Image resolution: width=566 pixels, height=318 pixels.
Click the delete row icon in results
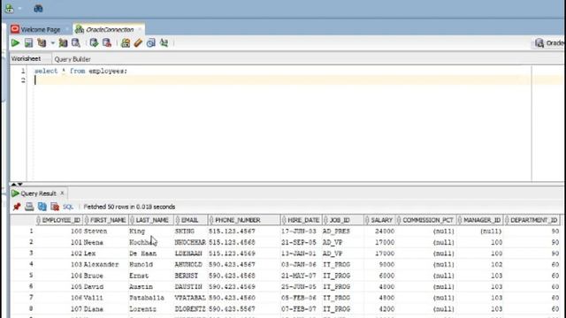[x=55, y=207]
